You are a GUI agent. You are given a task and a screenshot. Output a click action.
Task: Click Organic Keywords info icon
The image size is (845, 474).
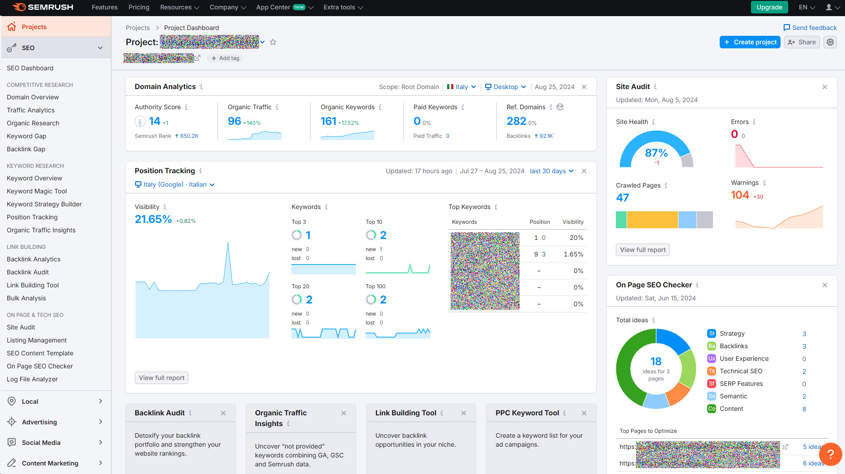(380, 107)
